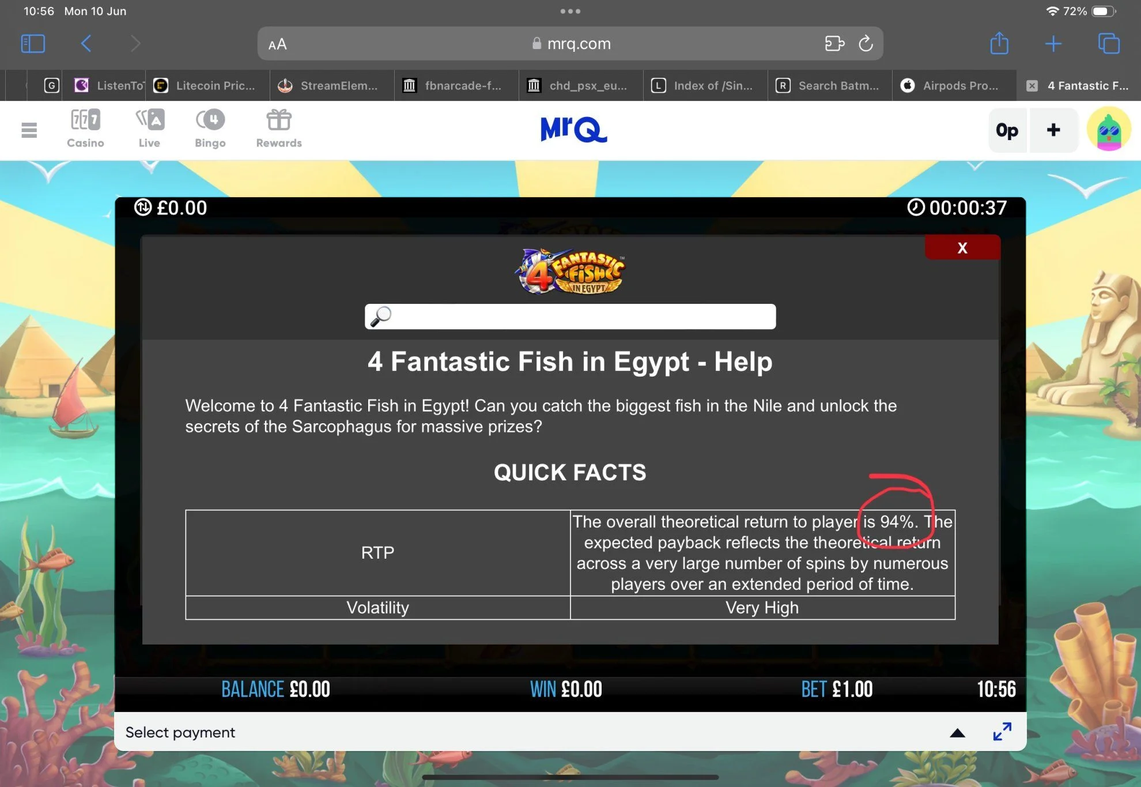The width and height of the screenshot is (1141, 787).
Task: Switch to the chd_psx_eu tab
Action: (581, 86)
